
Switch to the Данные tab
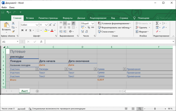coord(81,18)
